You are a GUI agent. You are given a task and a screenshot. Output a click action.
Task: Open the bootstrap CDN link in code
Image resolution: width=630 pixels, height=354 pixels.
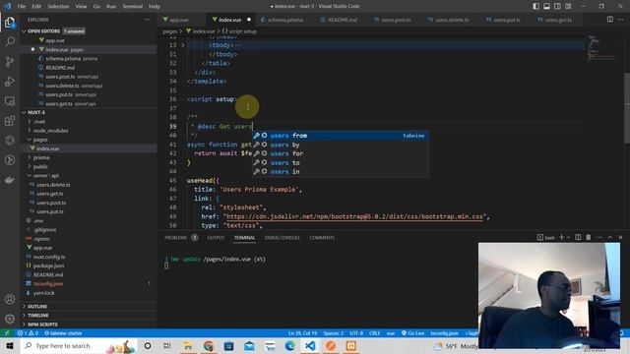pyautogui.click(x=354, y=216)
